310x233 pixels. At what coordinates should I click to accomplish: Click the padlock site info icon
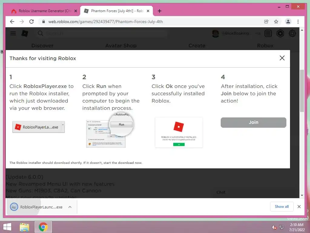click(44, 22)
